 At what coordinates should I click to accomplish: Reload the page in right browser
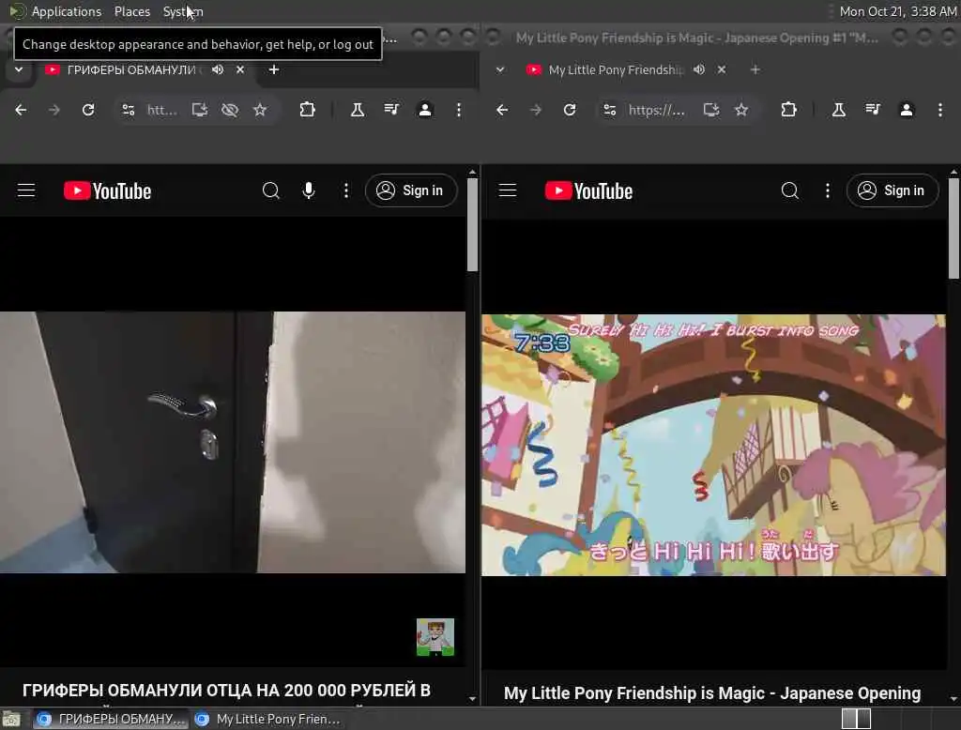coord(570,110)
